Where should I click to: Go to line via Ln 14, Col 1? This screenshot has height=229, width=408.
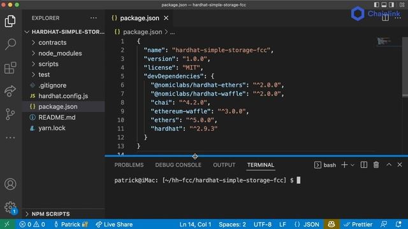[195, 225]
